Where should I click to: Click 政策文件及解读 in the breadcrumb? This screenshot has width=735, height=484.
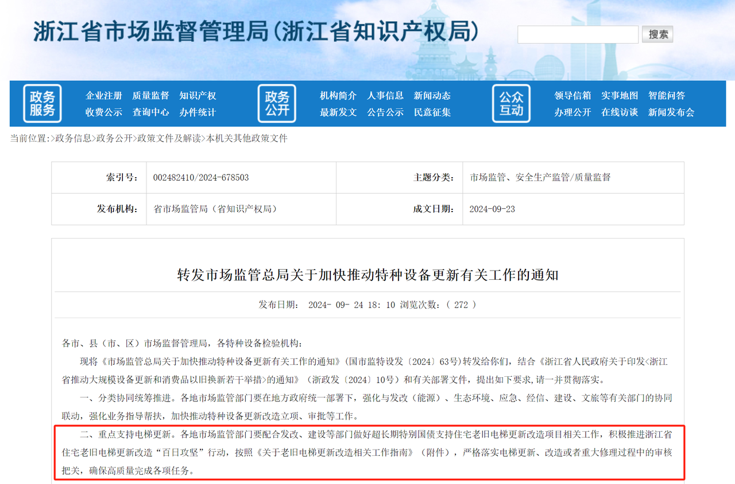pyautogui.click(x=169, y=138)
